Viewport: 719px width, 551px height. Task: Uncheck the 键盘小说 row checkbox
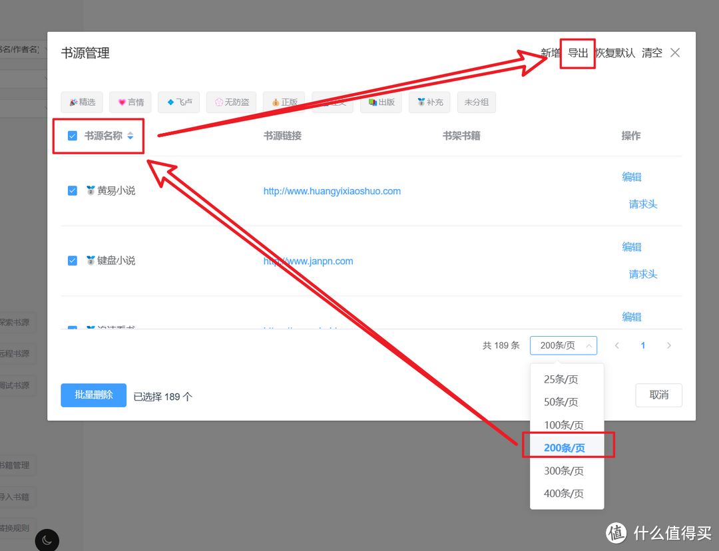click(73, 260)
